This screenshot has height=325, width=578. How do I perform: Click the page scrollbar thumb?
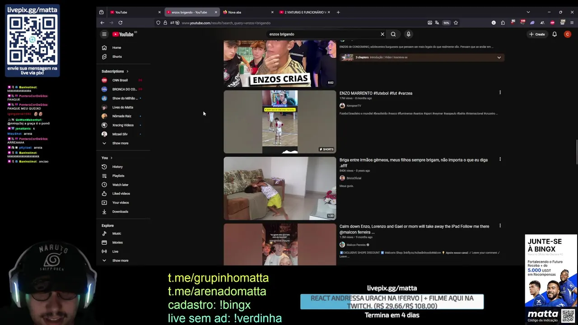pos(576,153)
